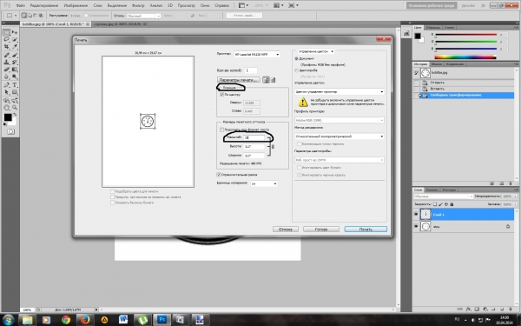Toggle Ограничительная рамка checkbox

click(219, 175)
